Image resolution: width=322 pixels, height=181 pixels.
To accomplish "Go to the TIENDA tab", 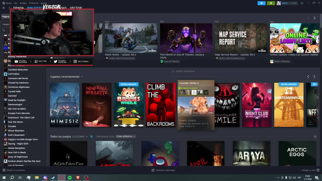I will [18, 8].
